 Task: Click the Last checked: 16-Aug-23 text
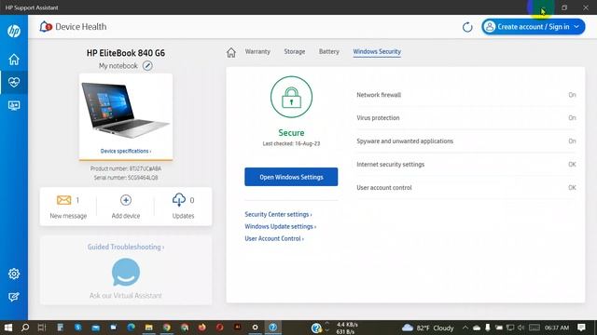(291, 143)
